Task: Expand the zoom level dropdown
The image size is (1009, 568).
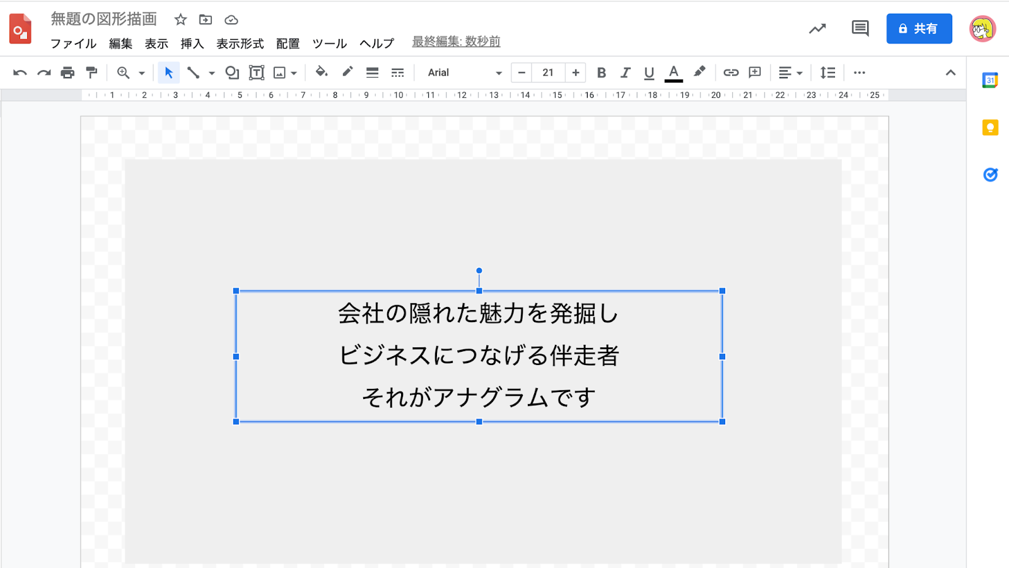Action: point(142,73)
